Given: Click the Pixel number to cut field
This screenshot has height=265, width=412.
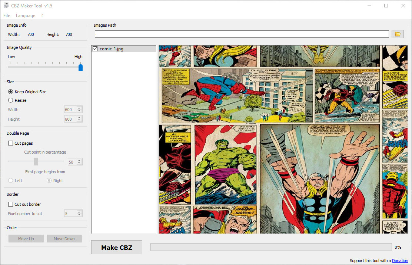Looking at the screenshot, I should click(x=70, y=214).
